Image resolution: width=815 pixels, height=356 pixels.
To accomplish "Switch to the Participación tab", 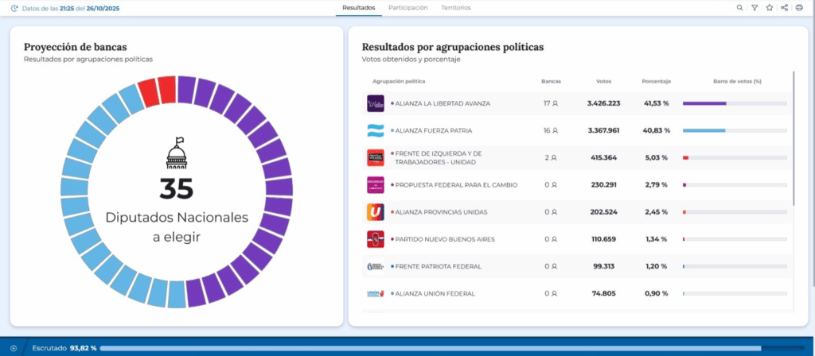I will point(408,8).
